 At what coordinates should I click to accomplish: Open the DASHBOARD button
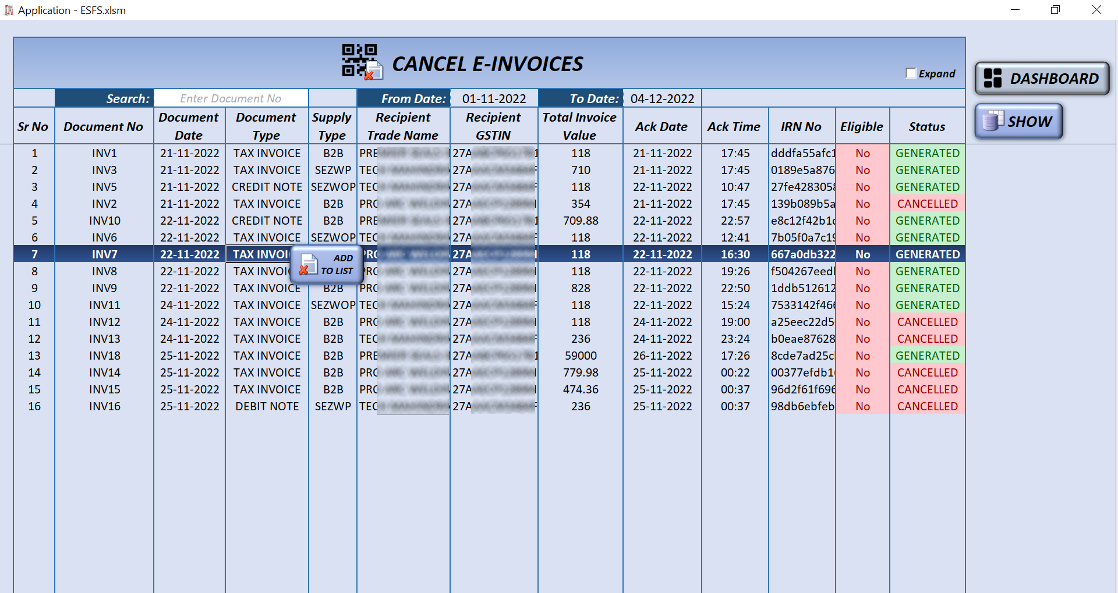click(1042, 79)
